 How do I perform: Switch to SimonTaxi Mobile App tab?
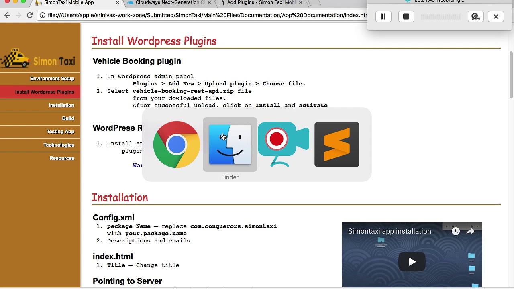coord(69,3)
